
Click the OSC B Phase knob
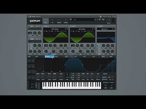88,45
